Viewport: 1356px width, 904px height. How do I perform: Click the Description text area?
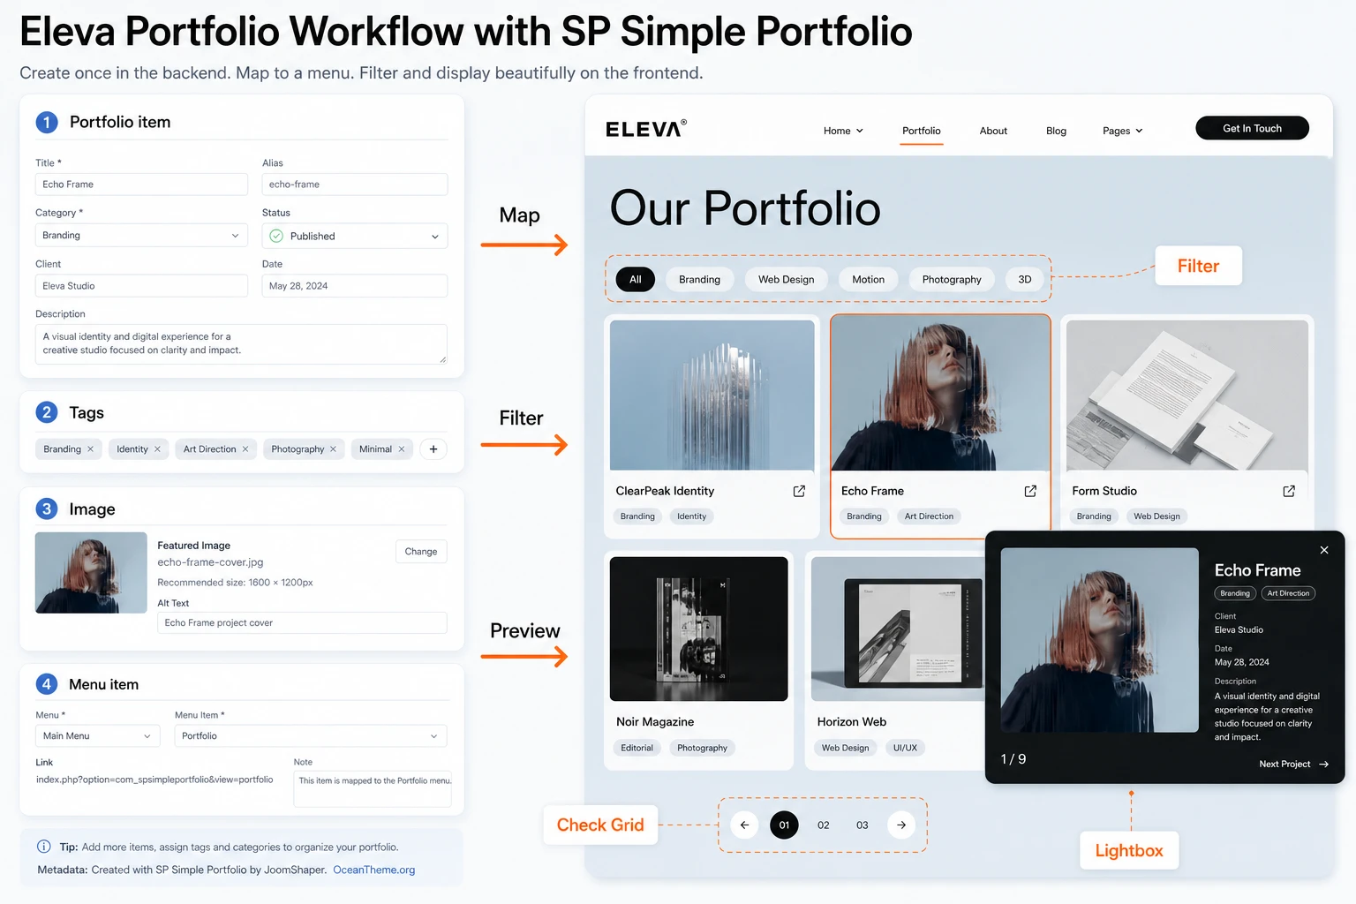(241, 344)
